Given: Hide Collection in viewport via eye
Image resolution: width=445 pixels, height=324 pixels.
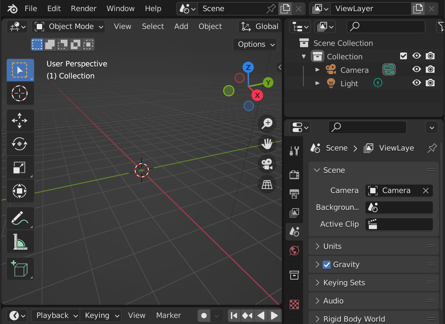Looking at the screenshot, I should (x=417, y=56).
